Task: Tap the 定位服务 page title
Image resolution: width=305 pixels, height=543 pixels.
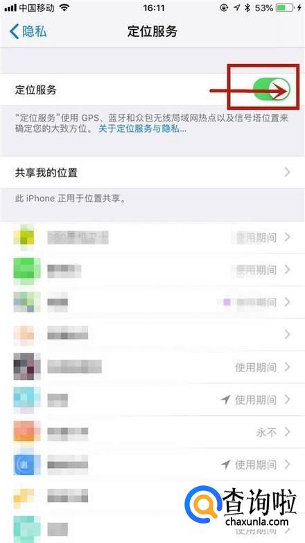Action: coord(152,31)
